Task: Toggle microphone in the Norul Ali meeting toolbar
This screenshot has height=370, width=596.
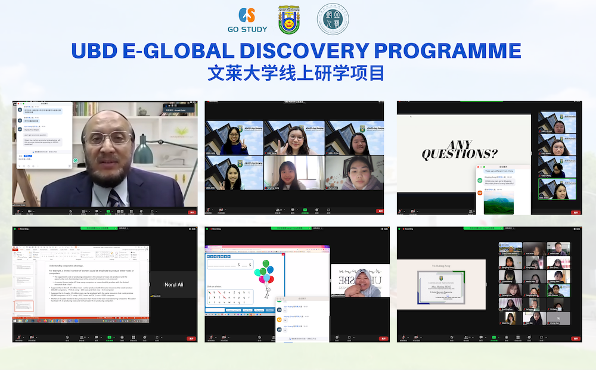Action: tap(19, 336)
